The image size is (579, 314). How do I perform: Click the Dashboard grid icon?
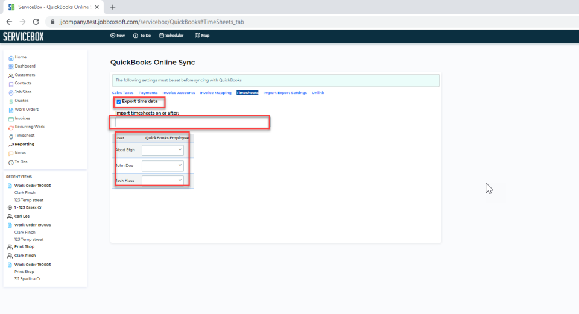tap(11, 67)
